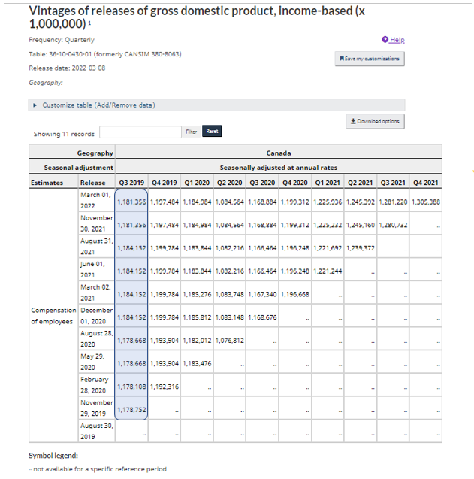
Task: Click the Seasonally adjusted at annual rates header
Action: [x=278, y=168]
